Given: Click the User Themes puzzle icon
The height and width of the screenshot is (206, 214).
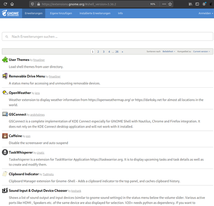Looking at the screenshot, I should tap(5, 60).
